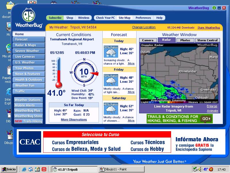
Task: Click the red film icon in Quick Launch
Action: [44, 169]
